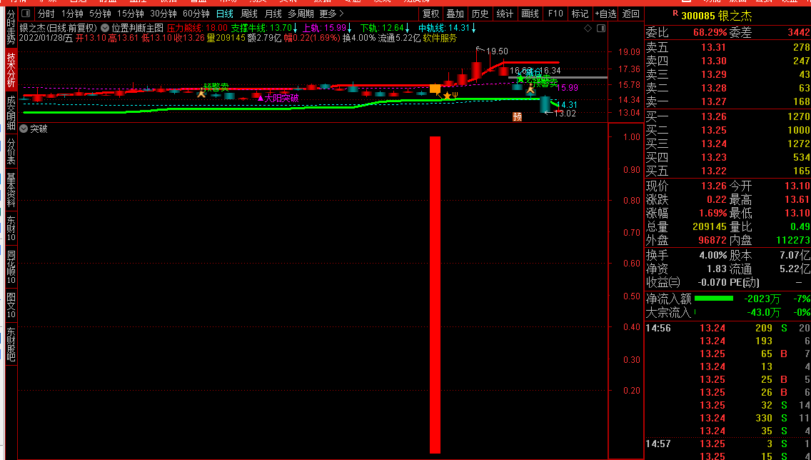This screenshot has height=460, width=811.
Task: Select the 月线 monthly period tab
Action: pyautogui.click(x=273, y=14)
